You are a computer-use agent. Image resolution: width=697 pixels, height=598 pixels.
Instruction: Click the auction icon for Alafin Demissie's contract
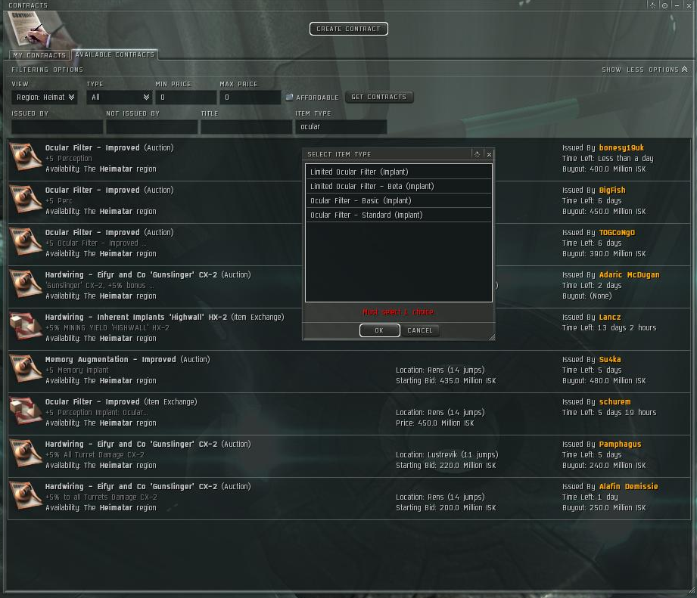click(26, 495)
